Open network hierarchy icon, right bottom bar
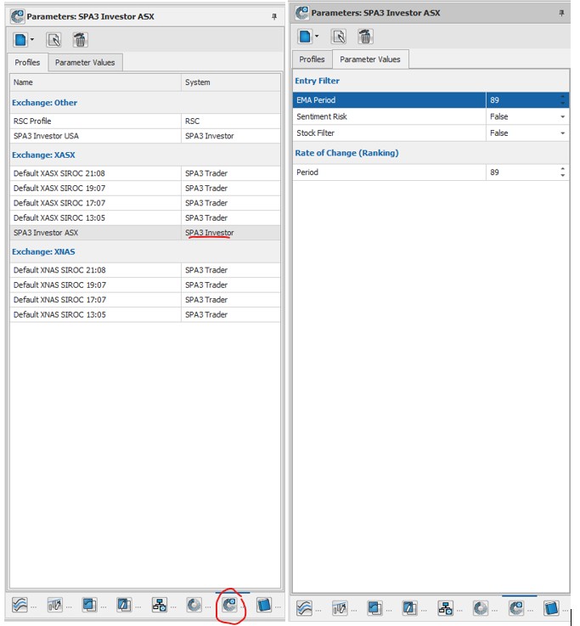This screenshot has width=580, height=626. (x=445, y=608)
